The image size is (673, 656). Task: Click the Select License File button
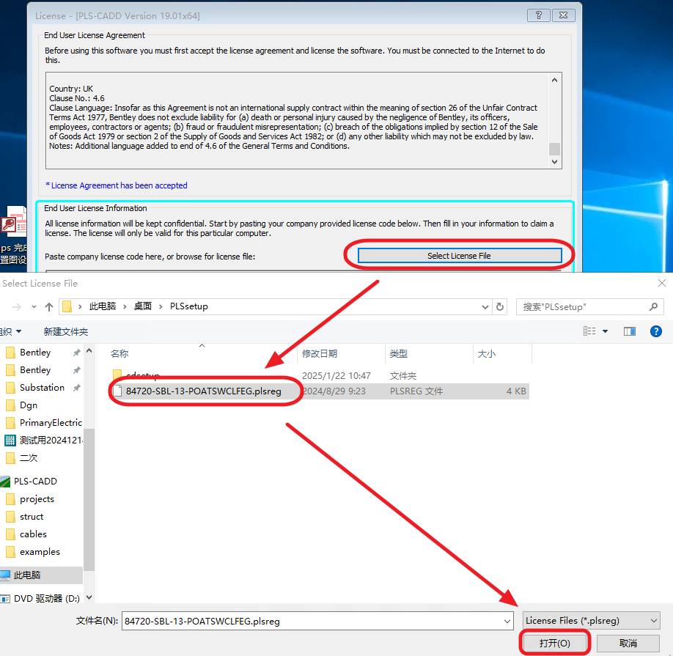click(x=460, y=256)
